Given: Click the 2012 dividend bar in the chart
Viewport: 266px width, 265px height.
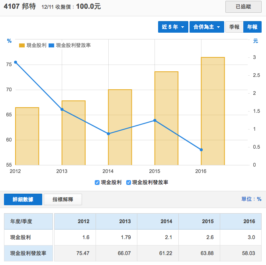Looking at the screenshot, I should 27,136.
